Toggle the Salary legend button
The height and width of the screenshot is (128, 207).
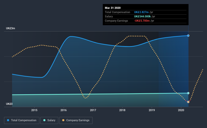(x=49, y=120)
